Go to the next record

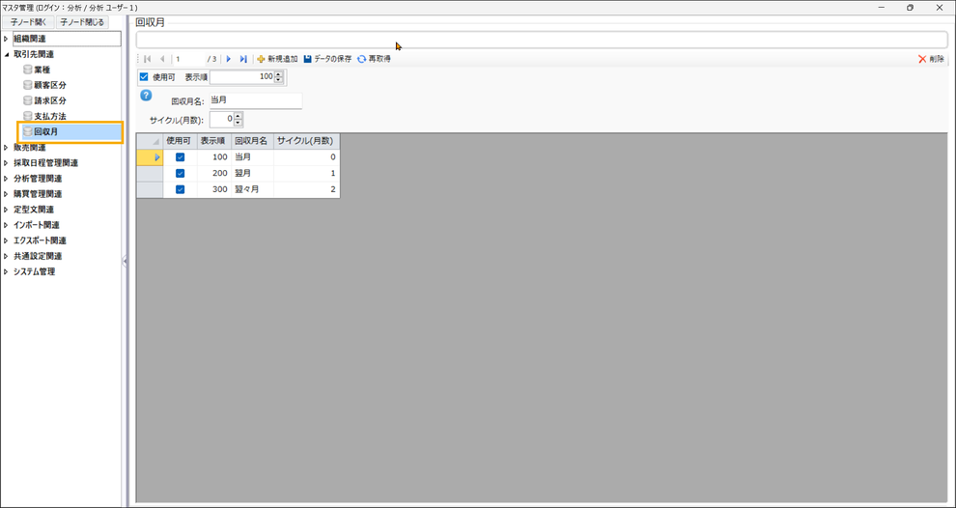point(229,59)
